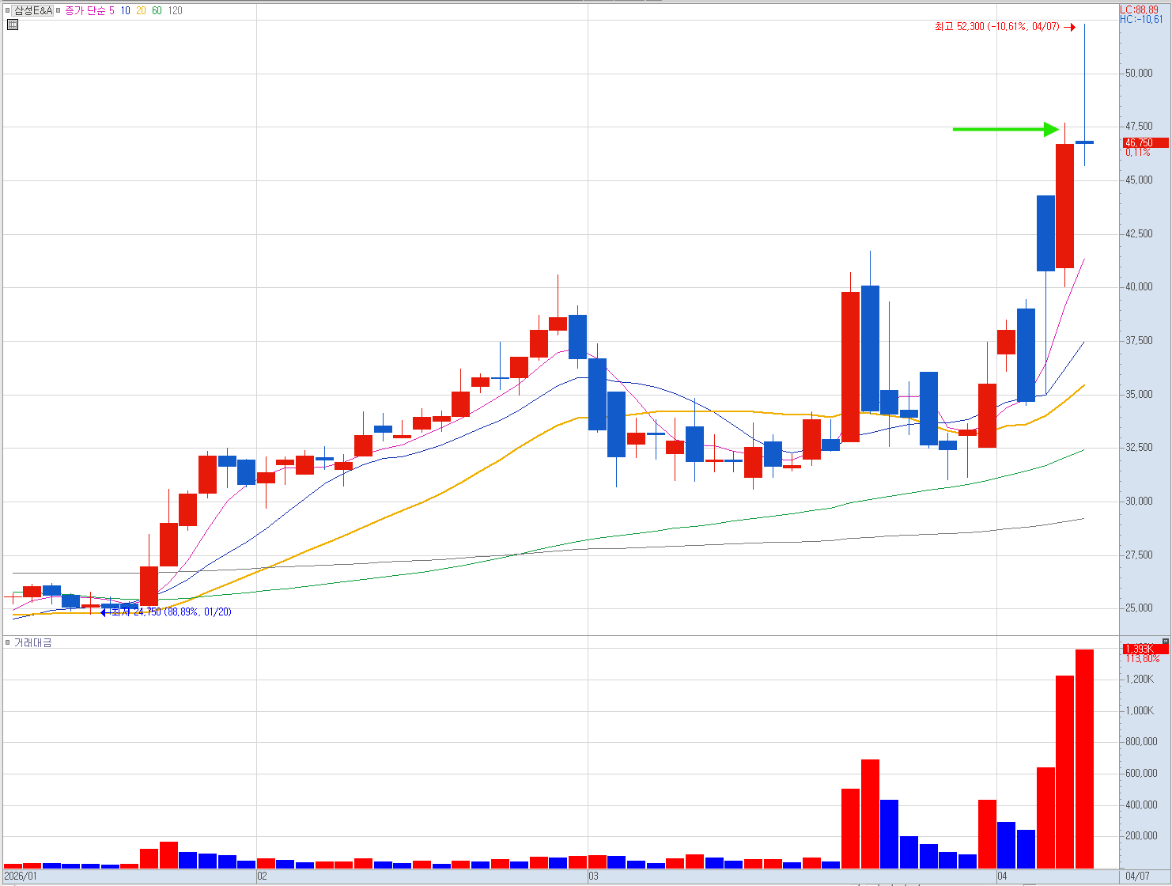1172x886 pixels.
Task: Select the magenta 5-day average label
Action: coord(112,10)
